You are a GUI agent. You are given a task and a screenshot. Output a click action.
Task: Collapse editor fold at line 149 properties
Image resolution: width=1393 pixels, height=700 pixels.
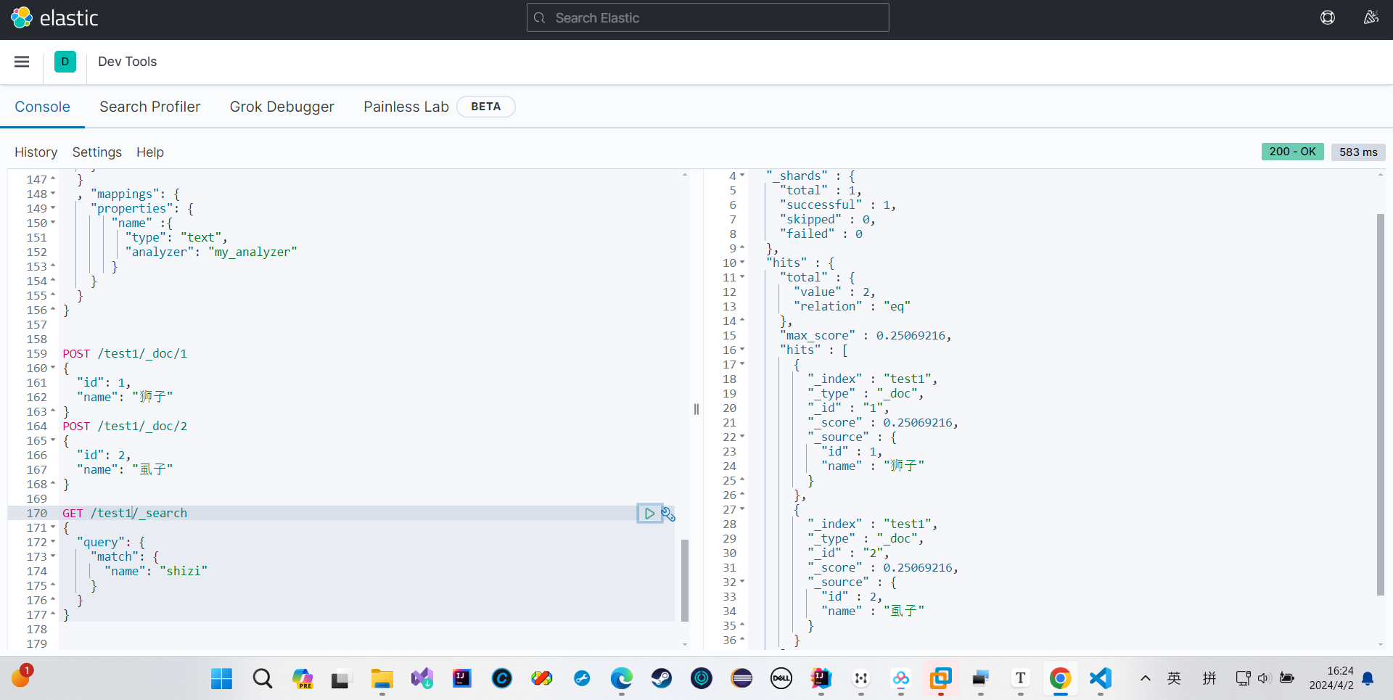[x=53, y=208]
